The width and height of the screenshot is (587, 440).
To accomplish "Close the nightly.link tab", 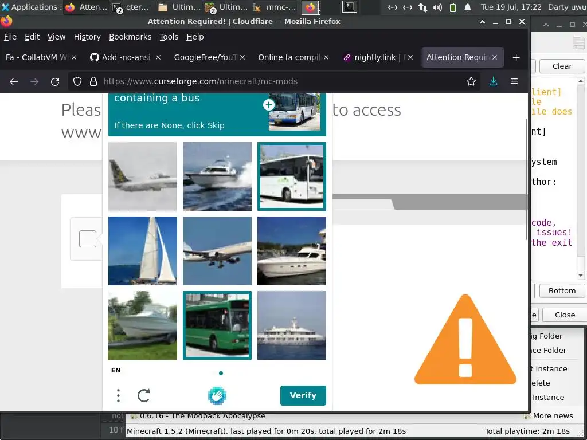I will (410, 57).
